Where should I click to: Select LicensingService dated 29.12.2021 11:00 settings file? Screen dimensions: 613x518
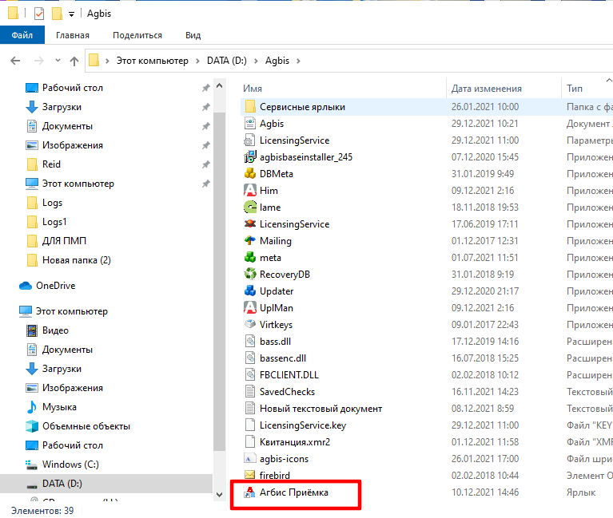[x=294, y=140]
